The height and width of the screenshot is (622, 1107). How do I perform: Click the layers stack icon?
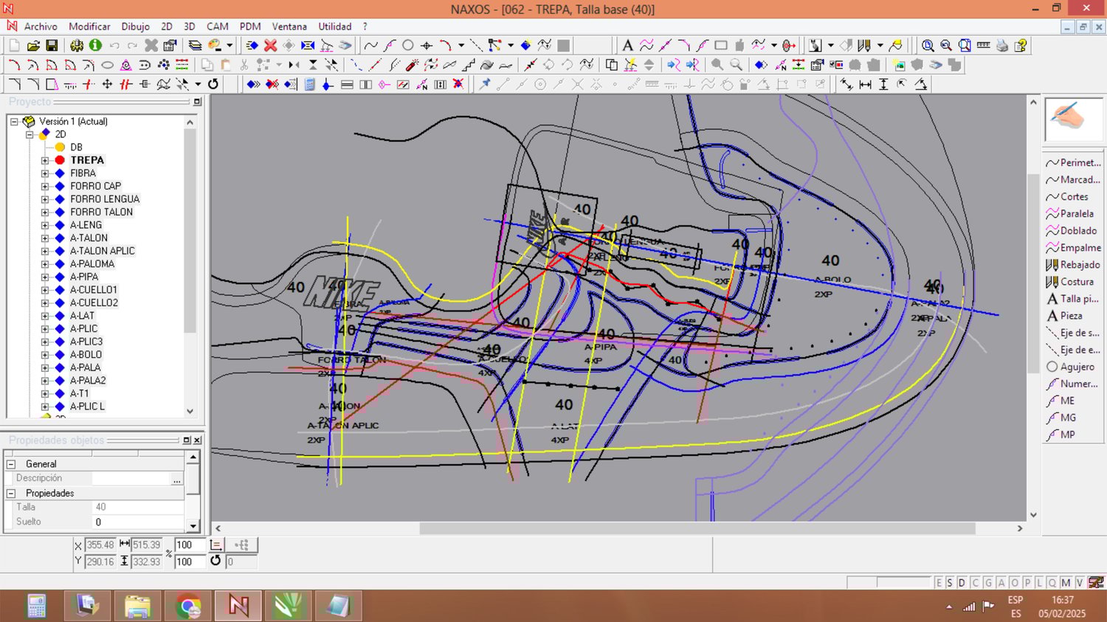(195, 46)
